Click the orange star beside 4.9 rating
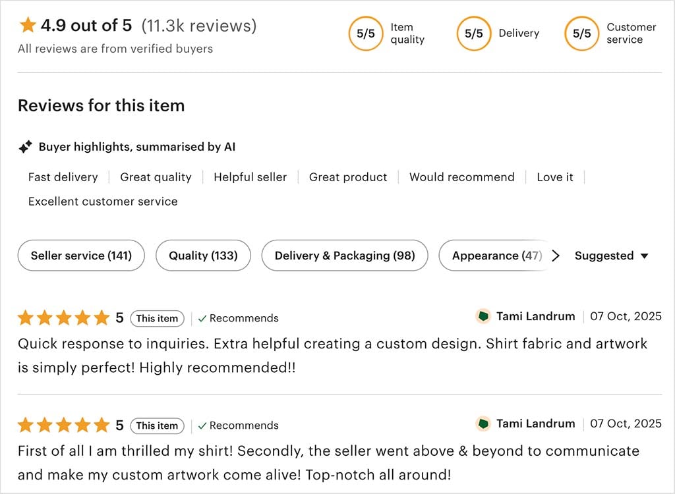Screen dimensions: 675x494 tap(28, 26)
